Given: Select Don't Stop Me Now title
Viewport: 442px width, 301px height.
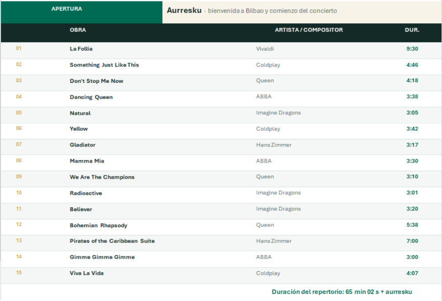Looking at the screenshot, I should point(96,81).
